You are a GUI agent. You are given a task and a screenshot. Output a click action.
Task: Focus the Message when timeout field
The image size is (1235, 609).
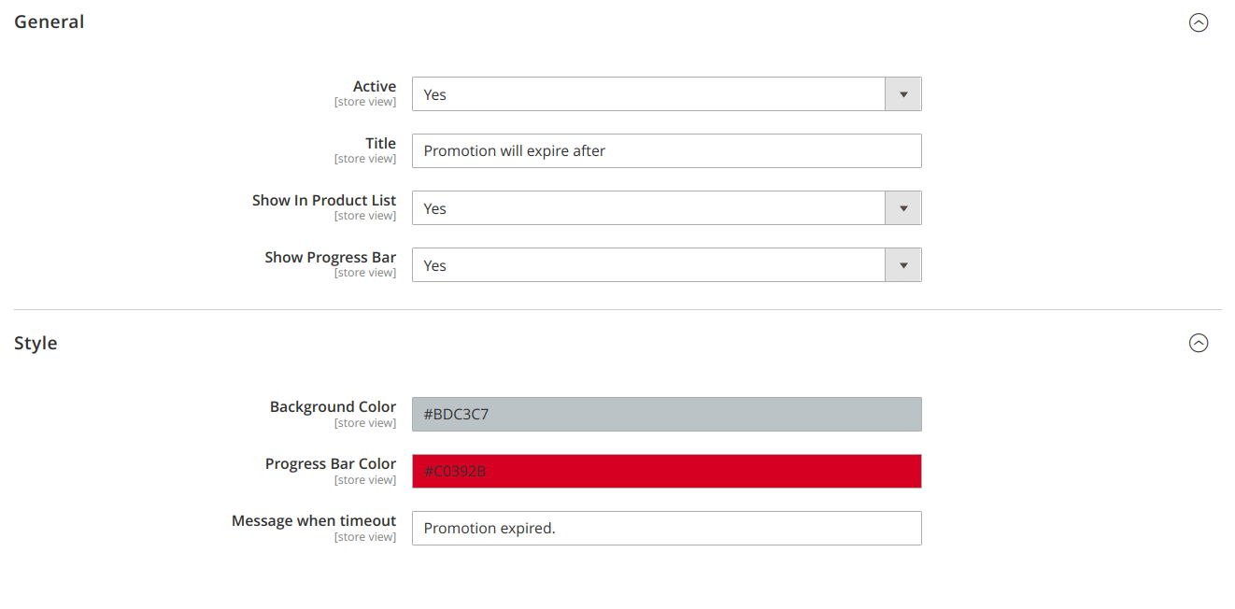(x=666, y=529)
